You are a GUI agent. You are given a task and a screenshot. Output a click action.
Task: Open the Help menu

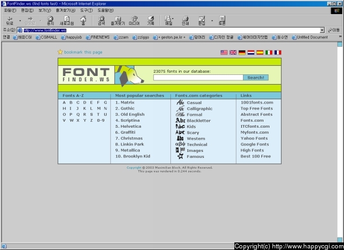pyautogui.click(x=105, y=10)
